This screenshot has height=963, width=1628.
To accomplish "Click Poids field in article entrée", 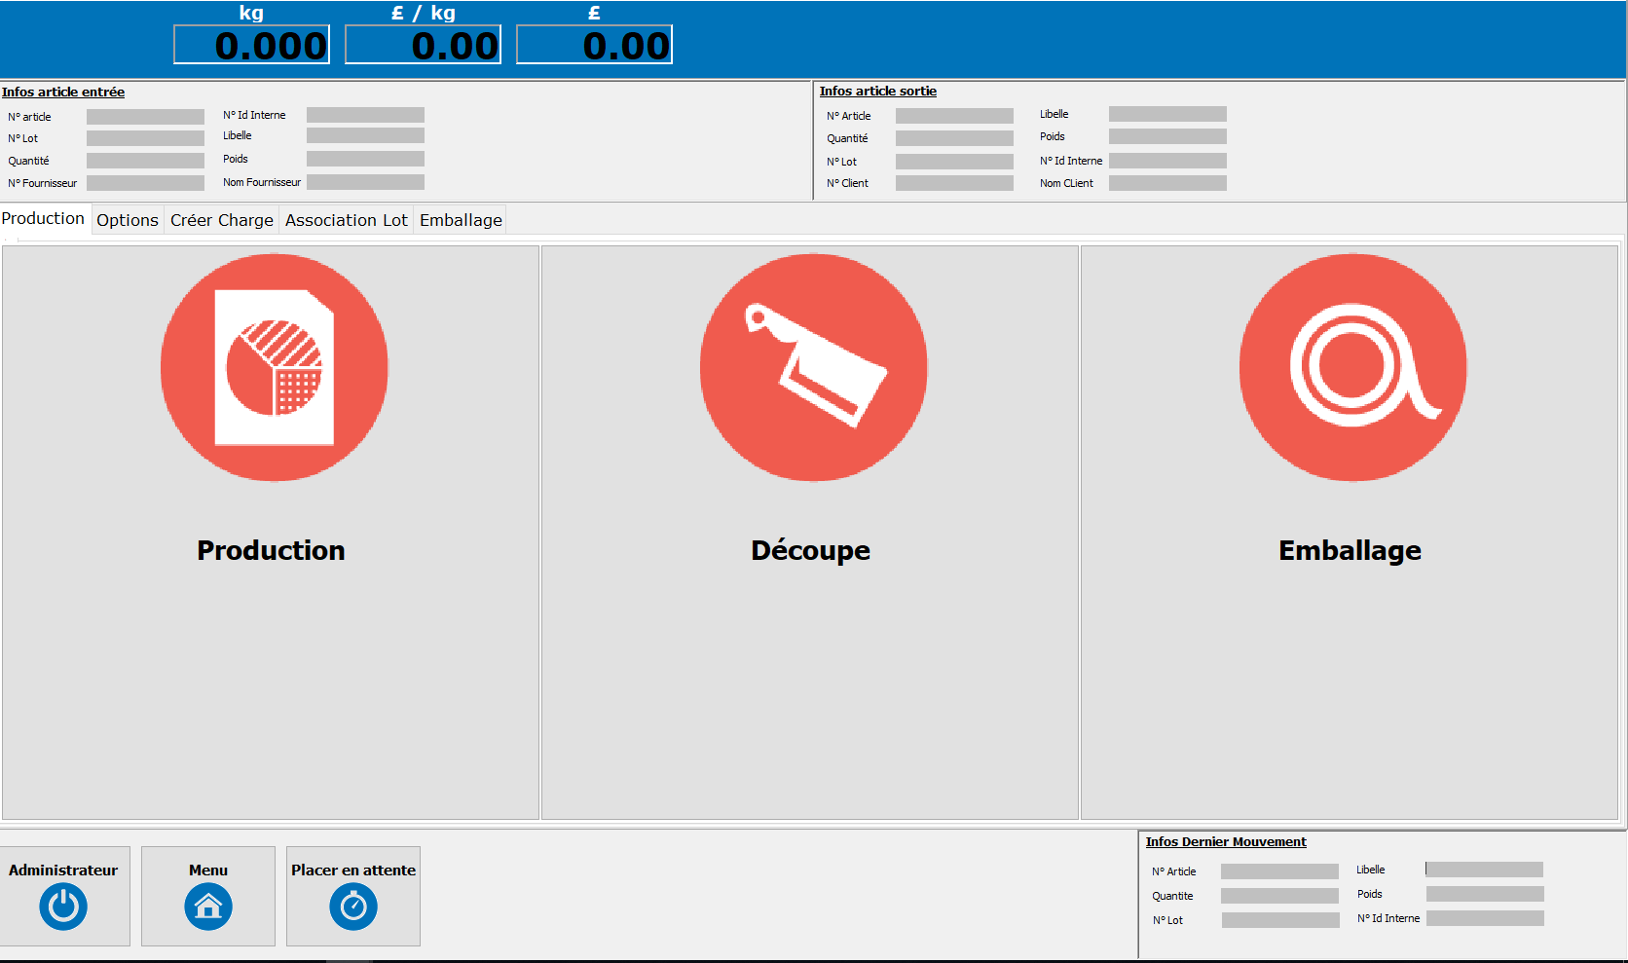I will [x=365, y=159].
